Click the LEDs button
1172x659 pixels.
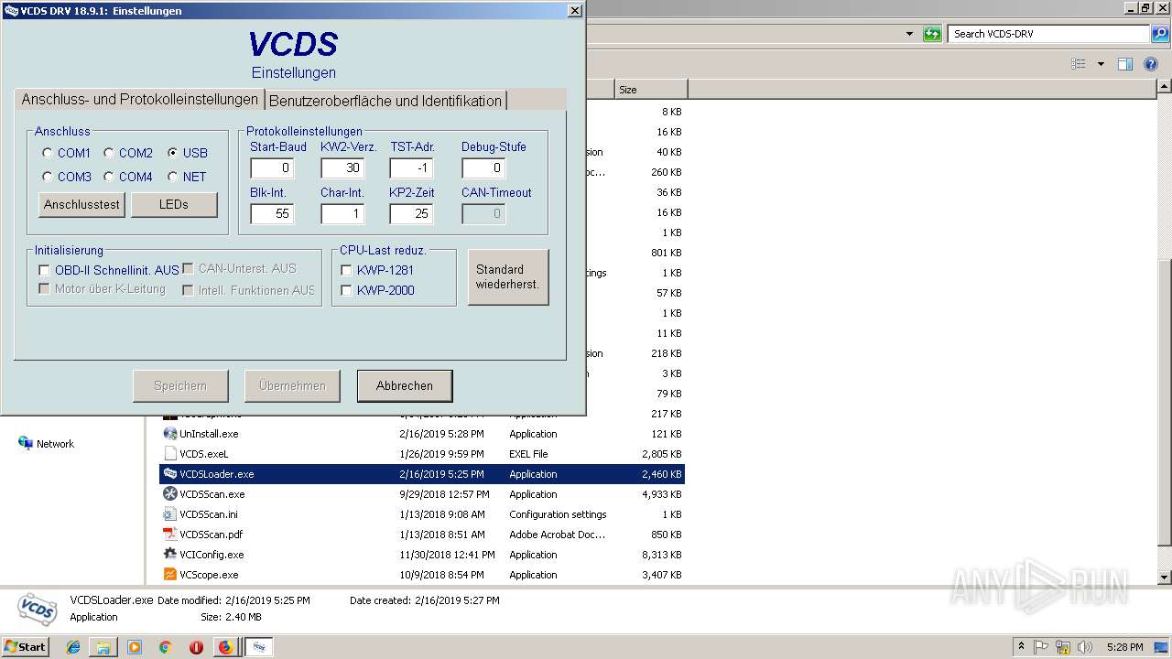[174, 204]
